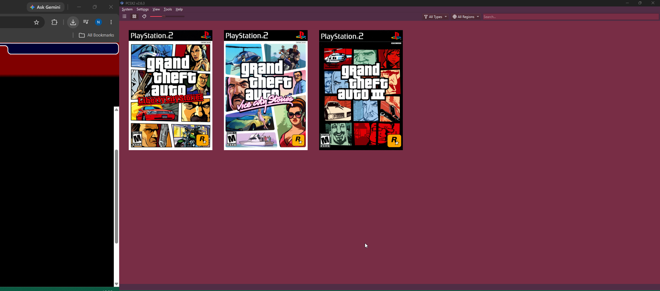Maximize the PCSX2 window
Screen dimensions: 660x291
[640, 3]
